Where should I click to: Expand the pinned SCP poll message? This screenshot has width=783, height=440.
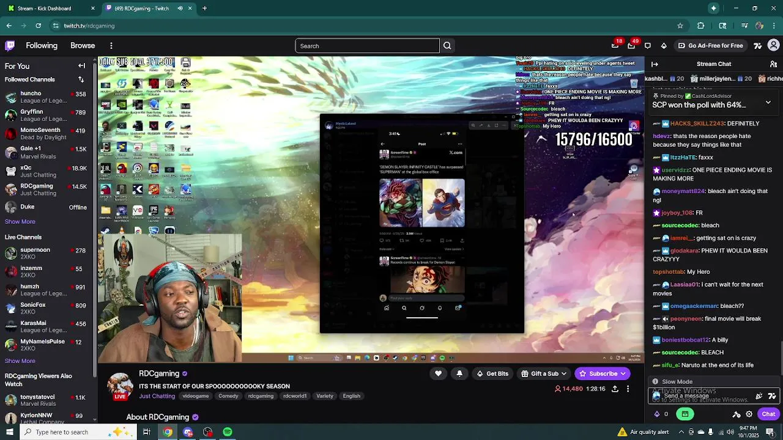click(768, 102)
